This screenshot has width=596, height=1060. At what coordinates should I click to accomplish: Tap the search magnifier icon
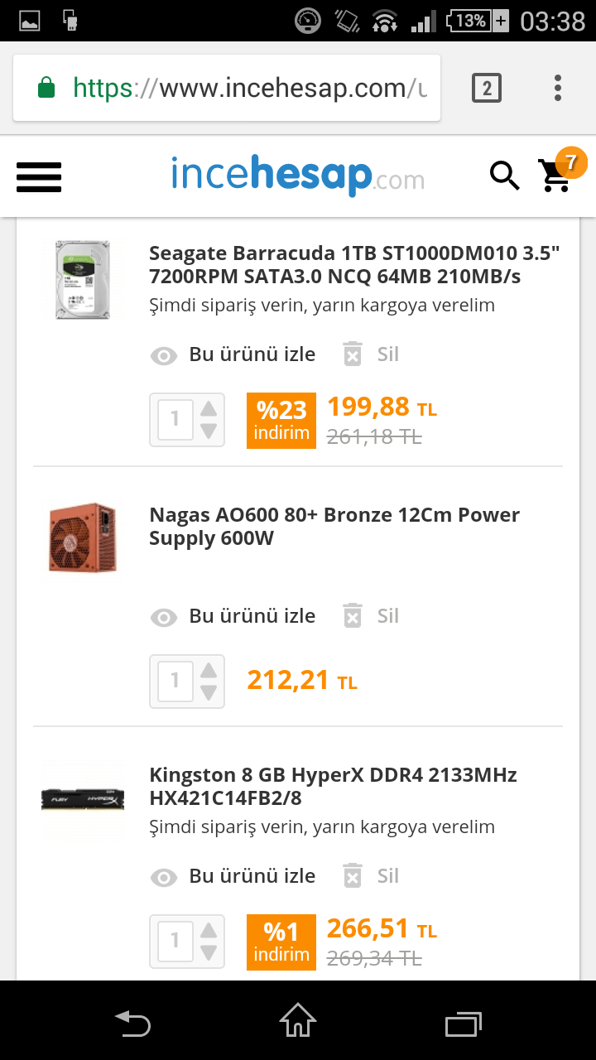(x=504, y=176)
